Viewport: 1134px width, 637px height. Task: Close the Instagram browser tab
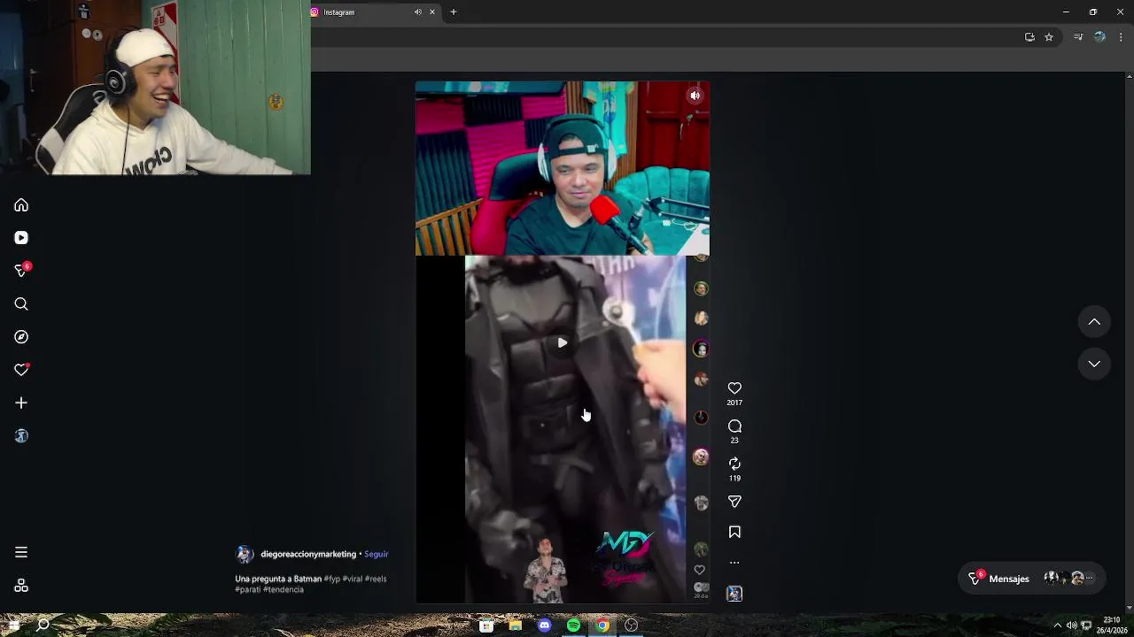coord(432,12)
